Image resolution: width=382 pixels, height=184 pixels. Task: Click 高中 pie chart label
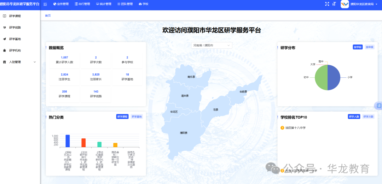[321, 61]
